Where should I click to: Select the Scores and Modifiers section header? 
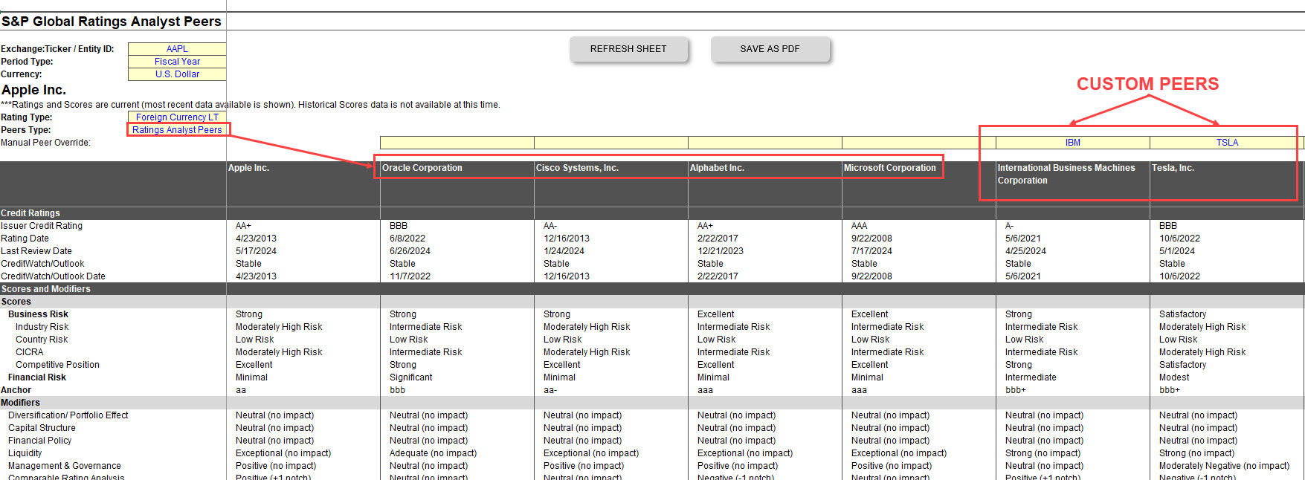[x=46, y=289]
